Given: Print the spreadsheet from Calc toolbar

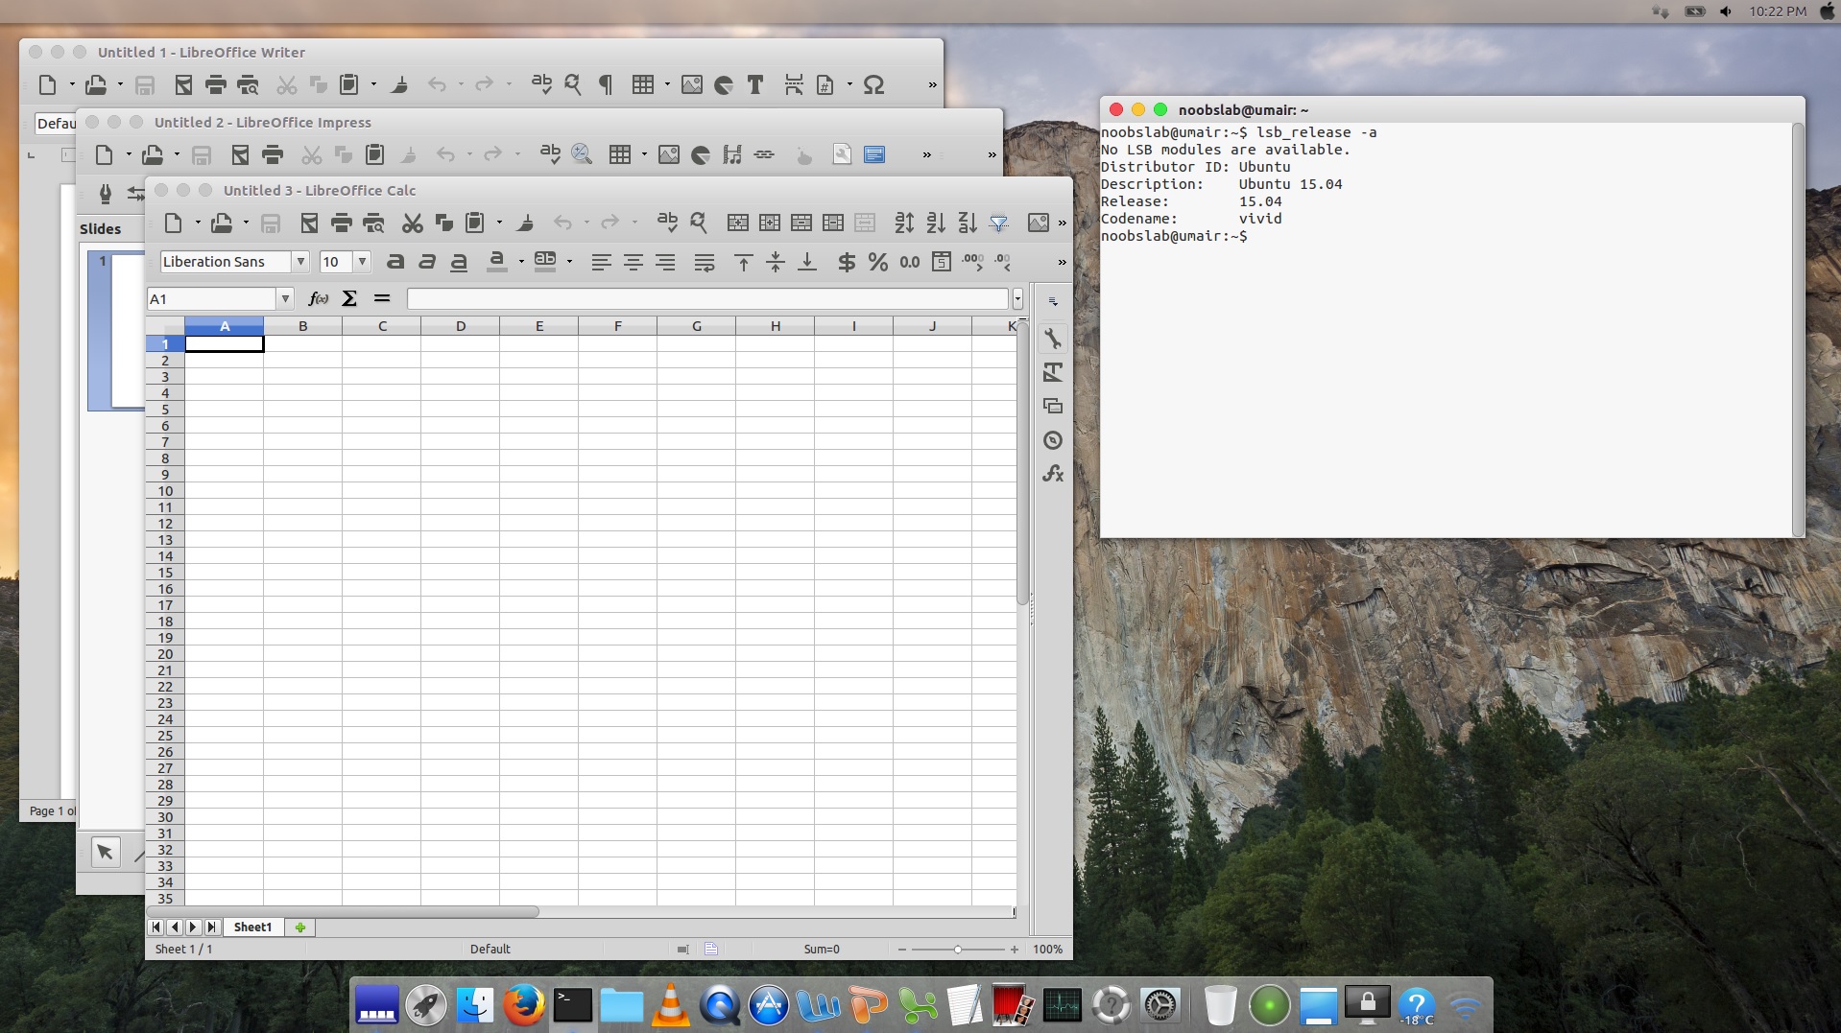Looking at the screenshot, I should pyautogui.click(x=341, y=223).
